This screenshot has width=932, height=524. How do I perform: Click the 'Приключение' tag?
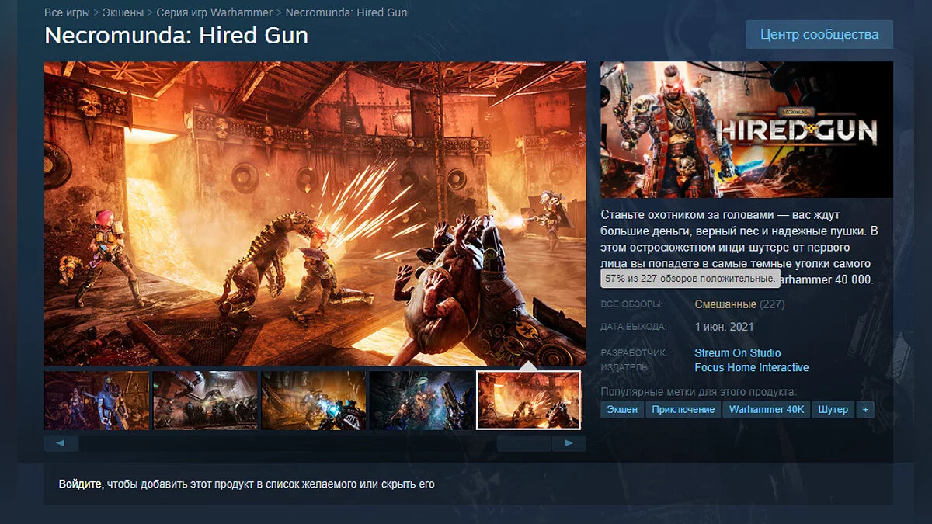(x=683, y=409)
